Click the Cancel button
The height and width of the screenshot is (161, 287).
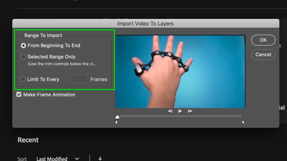pyautogui.click(x=263, y=55)
